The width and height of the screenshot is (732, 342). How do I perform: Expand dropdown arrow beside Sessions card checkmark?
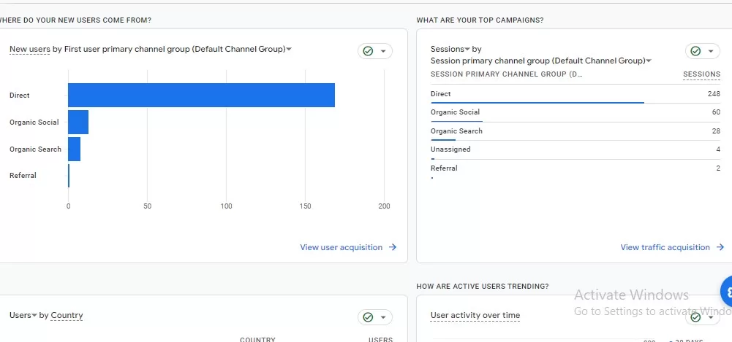pos(711,51)
